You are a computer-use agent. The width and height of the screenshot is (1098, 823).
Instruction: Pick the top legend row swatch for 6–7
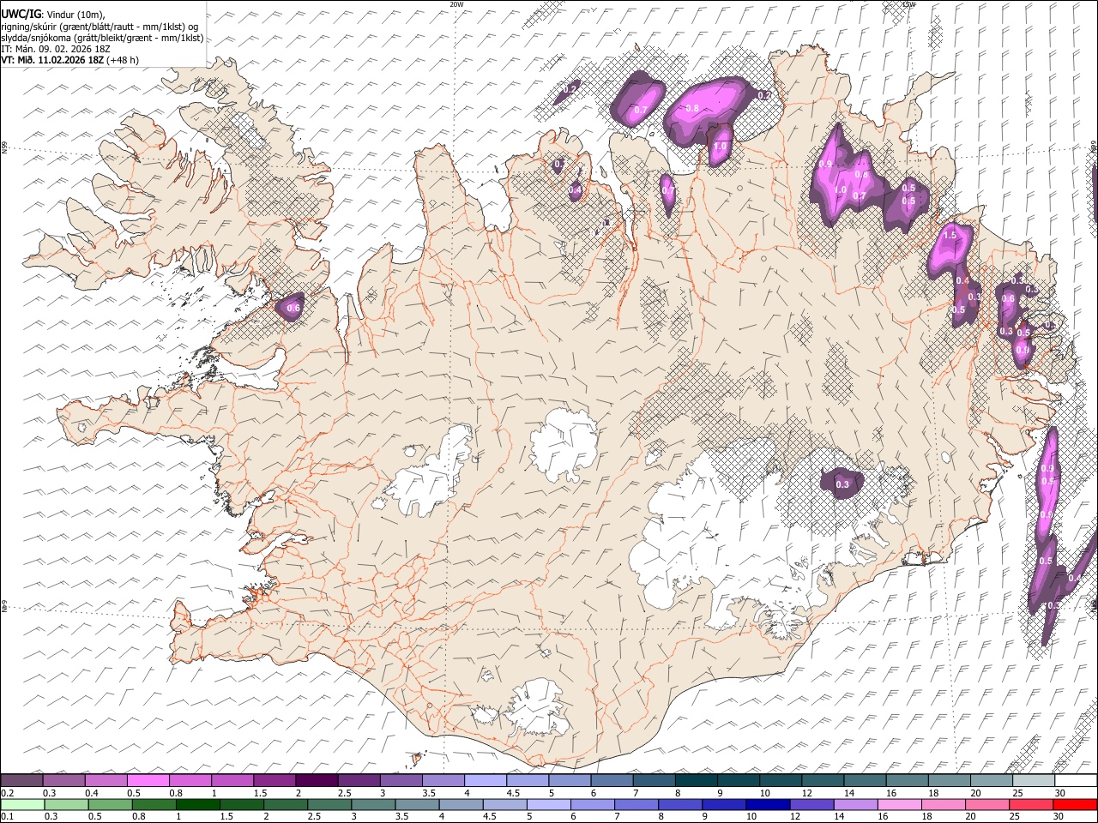[x=612, y=780]
